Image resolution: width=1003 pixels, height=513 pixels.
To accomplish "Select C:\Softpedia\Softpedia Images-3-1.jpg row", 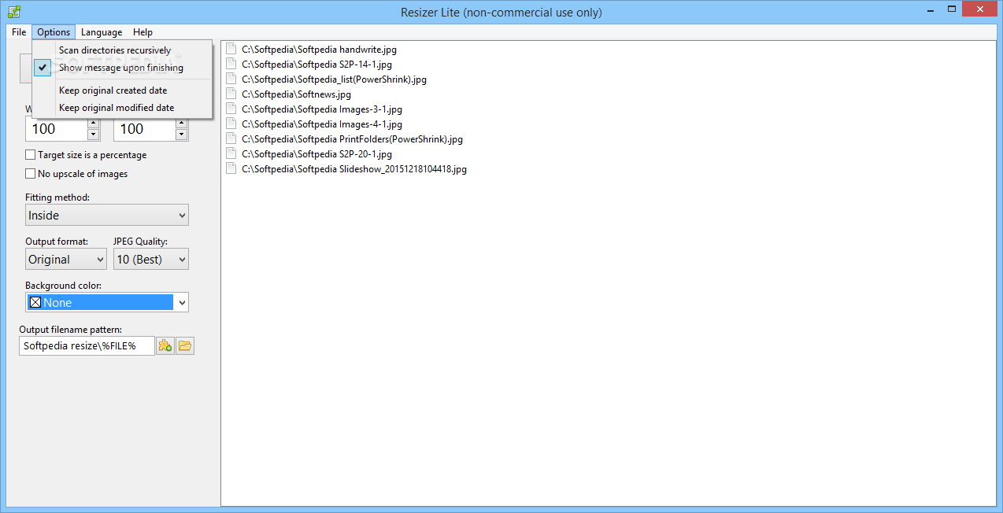I will pyautogui.click(x=321, y=109).
